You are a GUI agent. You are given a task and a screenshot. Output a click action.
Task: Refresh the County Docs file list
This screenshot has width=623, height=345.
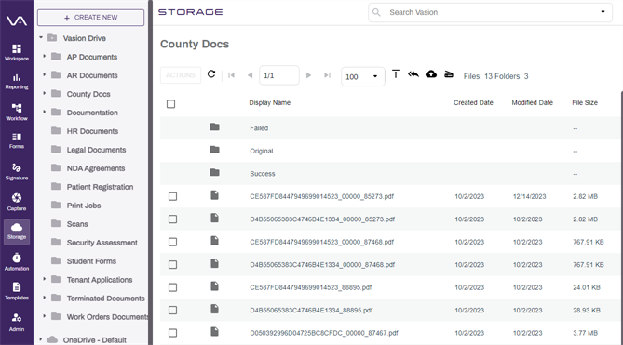pyautogui.click(x=211, y=74)
